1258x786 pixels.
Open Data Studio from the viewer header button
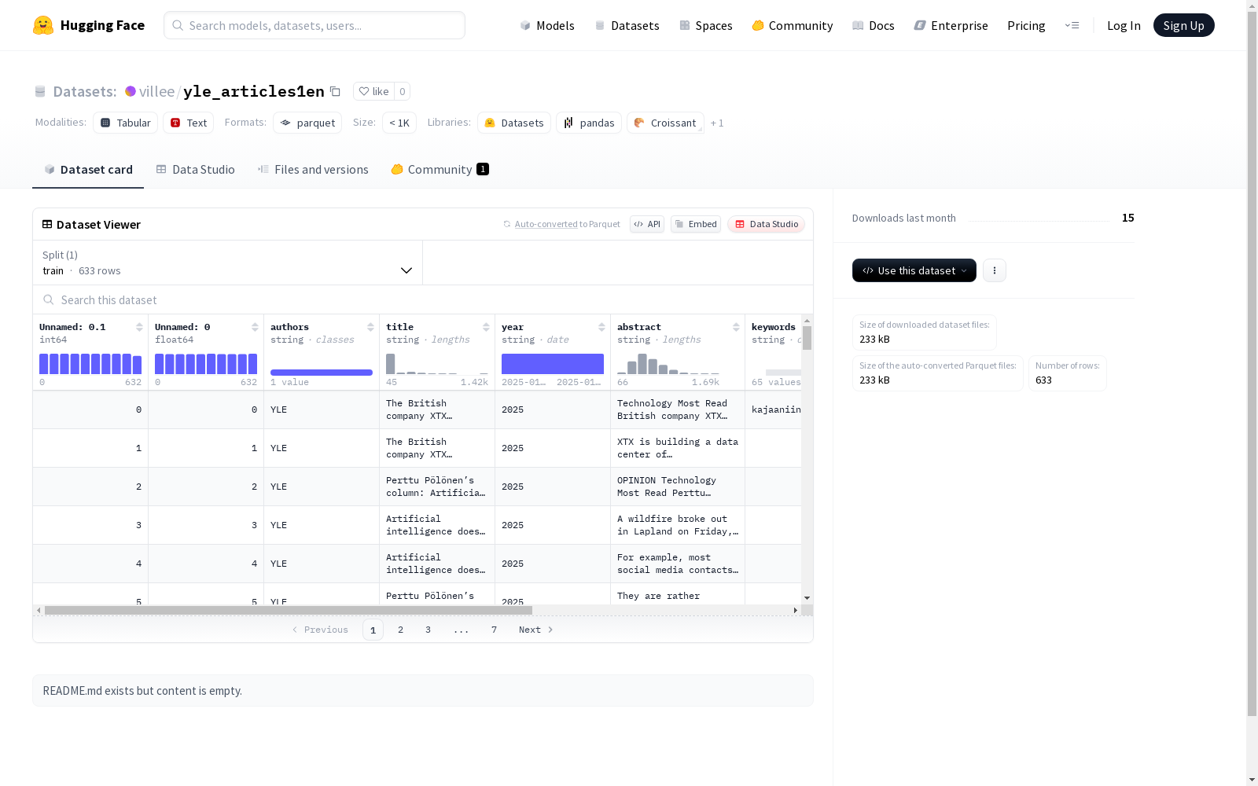766,224
